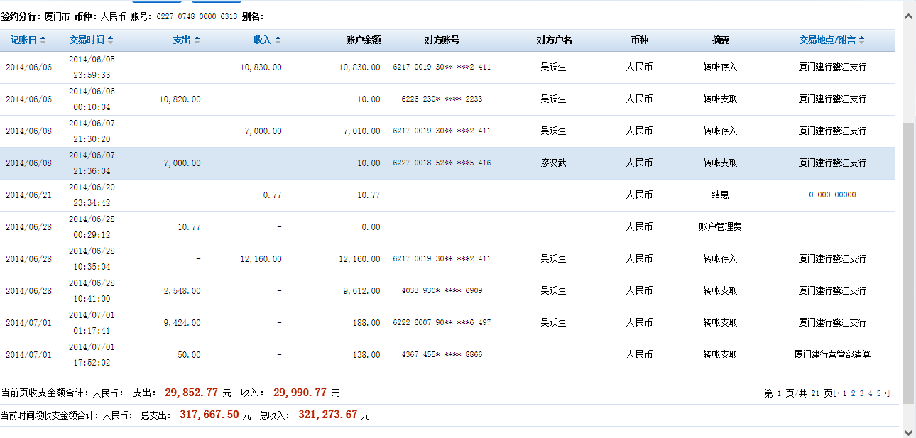Viewport: 916px width, 438px height.
Task: Sort table by 记账日 column text
Action: click(x=23, y=40)
